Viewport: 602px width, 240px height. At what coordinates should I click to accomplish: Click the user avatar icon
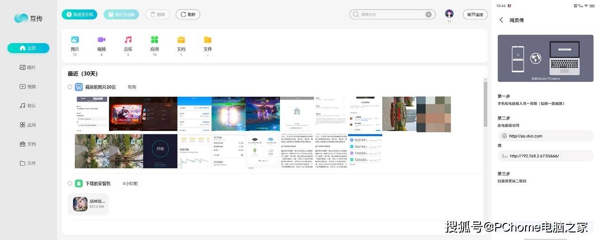pos(449,14)
